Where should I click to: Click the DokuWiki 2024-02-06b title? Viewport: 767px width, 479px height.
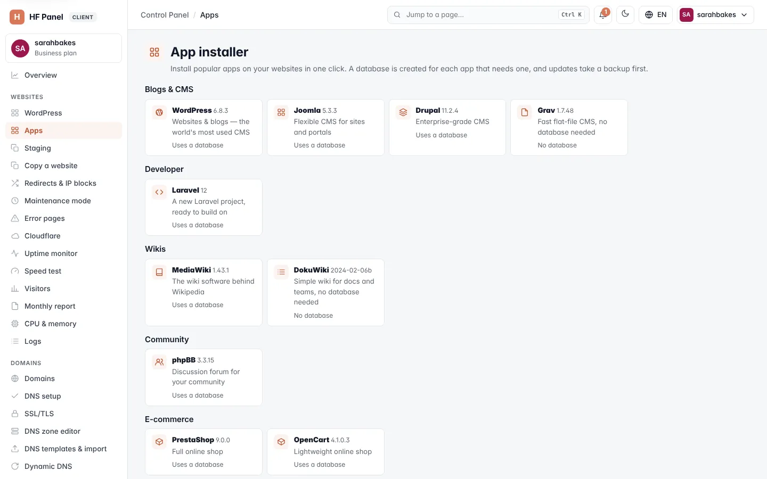333,270
